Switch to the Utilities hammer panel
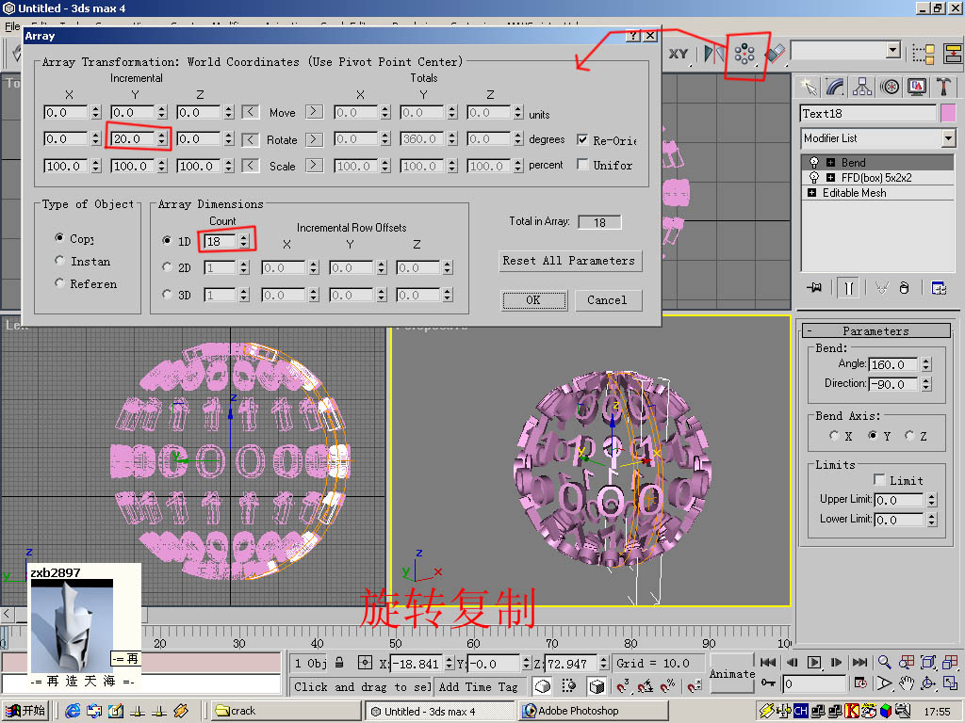The height and width of the screenshot is (723, 965). tap(943, 87)
